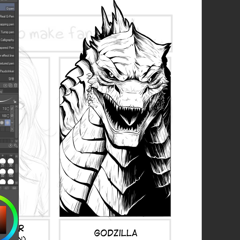The height and width of the screenshot is (240, 240).
Task: Choose brush size preset 25
Action: pyautogui.click(x=3, y=163)
